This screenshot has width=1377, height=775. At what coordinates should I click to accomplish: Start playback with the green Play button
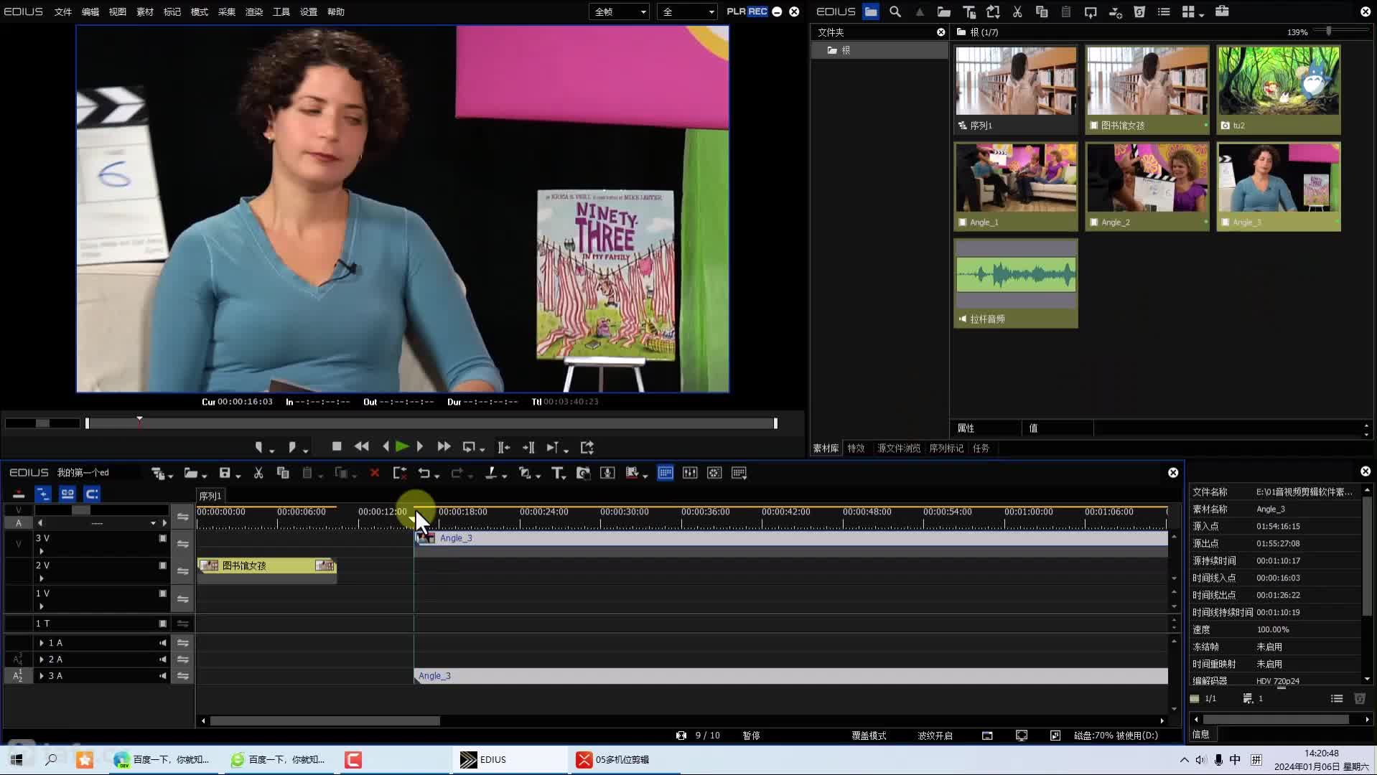402,446
